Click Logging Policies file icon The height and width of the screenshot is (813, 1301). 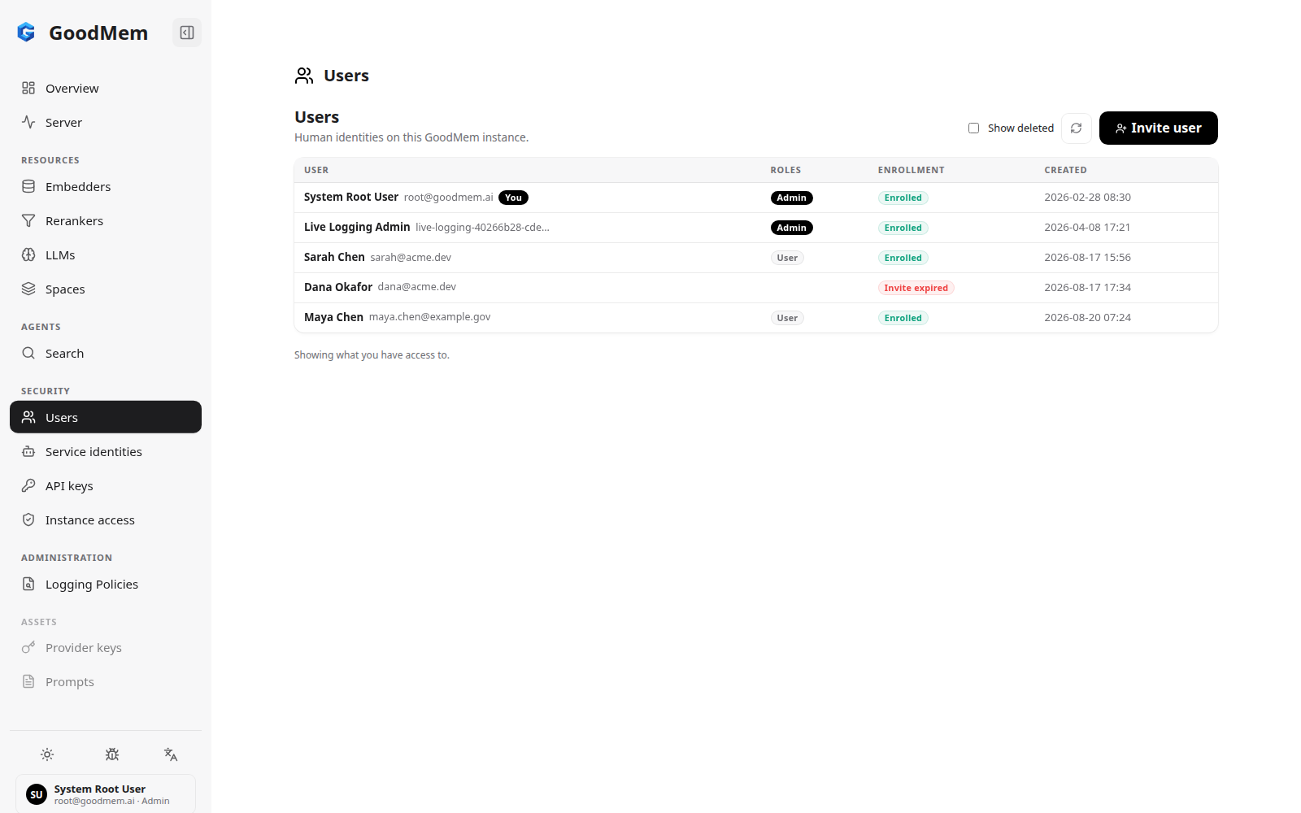point(28,584)
